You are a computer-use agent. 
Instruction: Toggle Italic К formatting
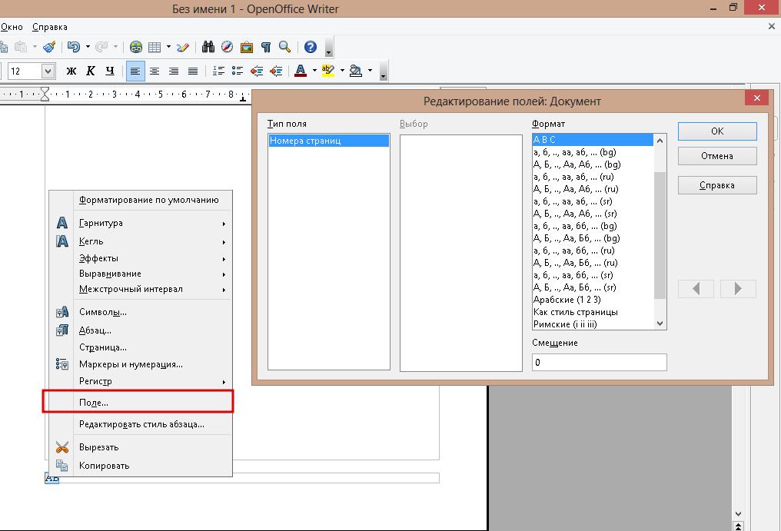(x=91, y=71)
